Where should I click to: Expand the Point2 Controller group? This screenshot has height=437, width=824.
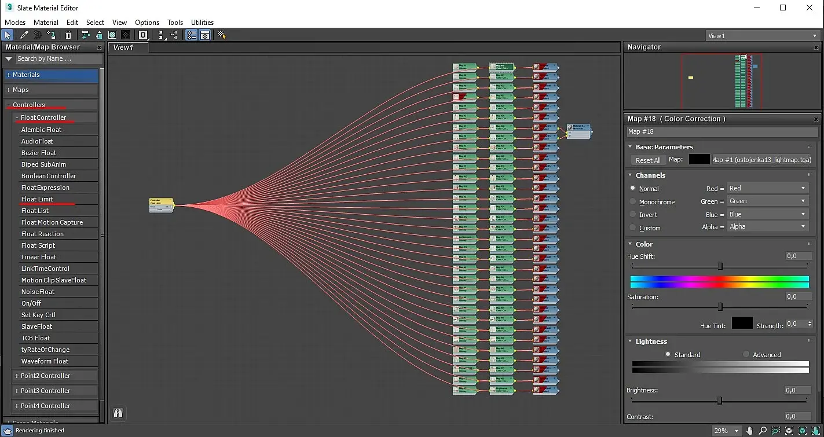click(x=55, y=376)
